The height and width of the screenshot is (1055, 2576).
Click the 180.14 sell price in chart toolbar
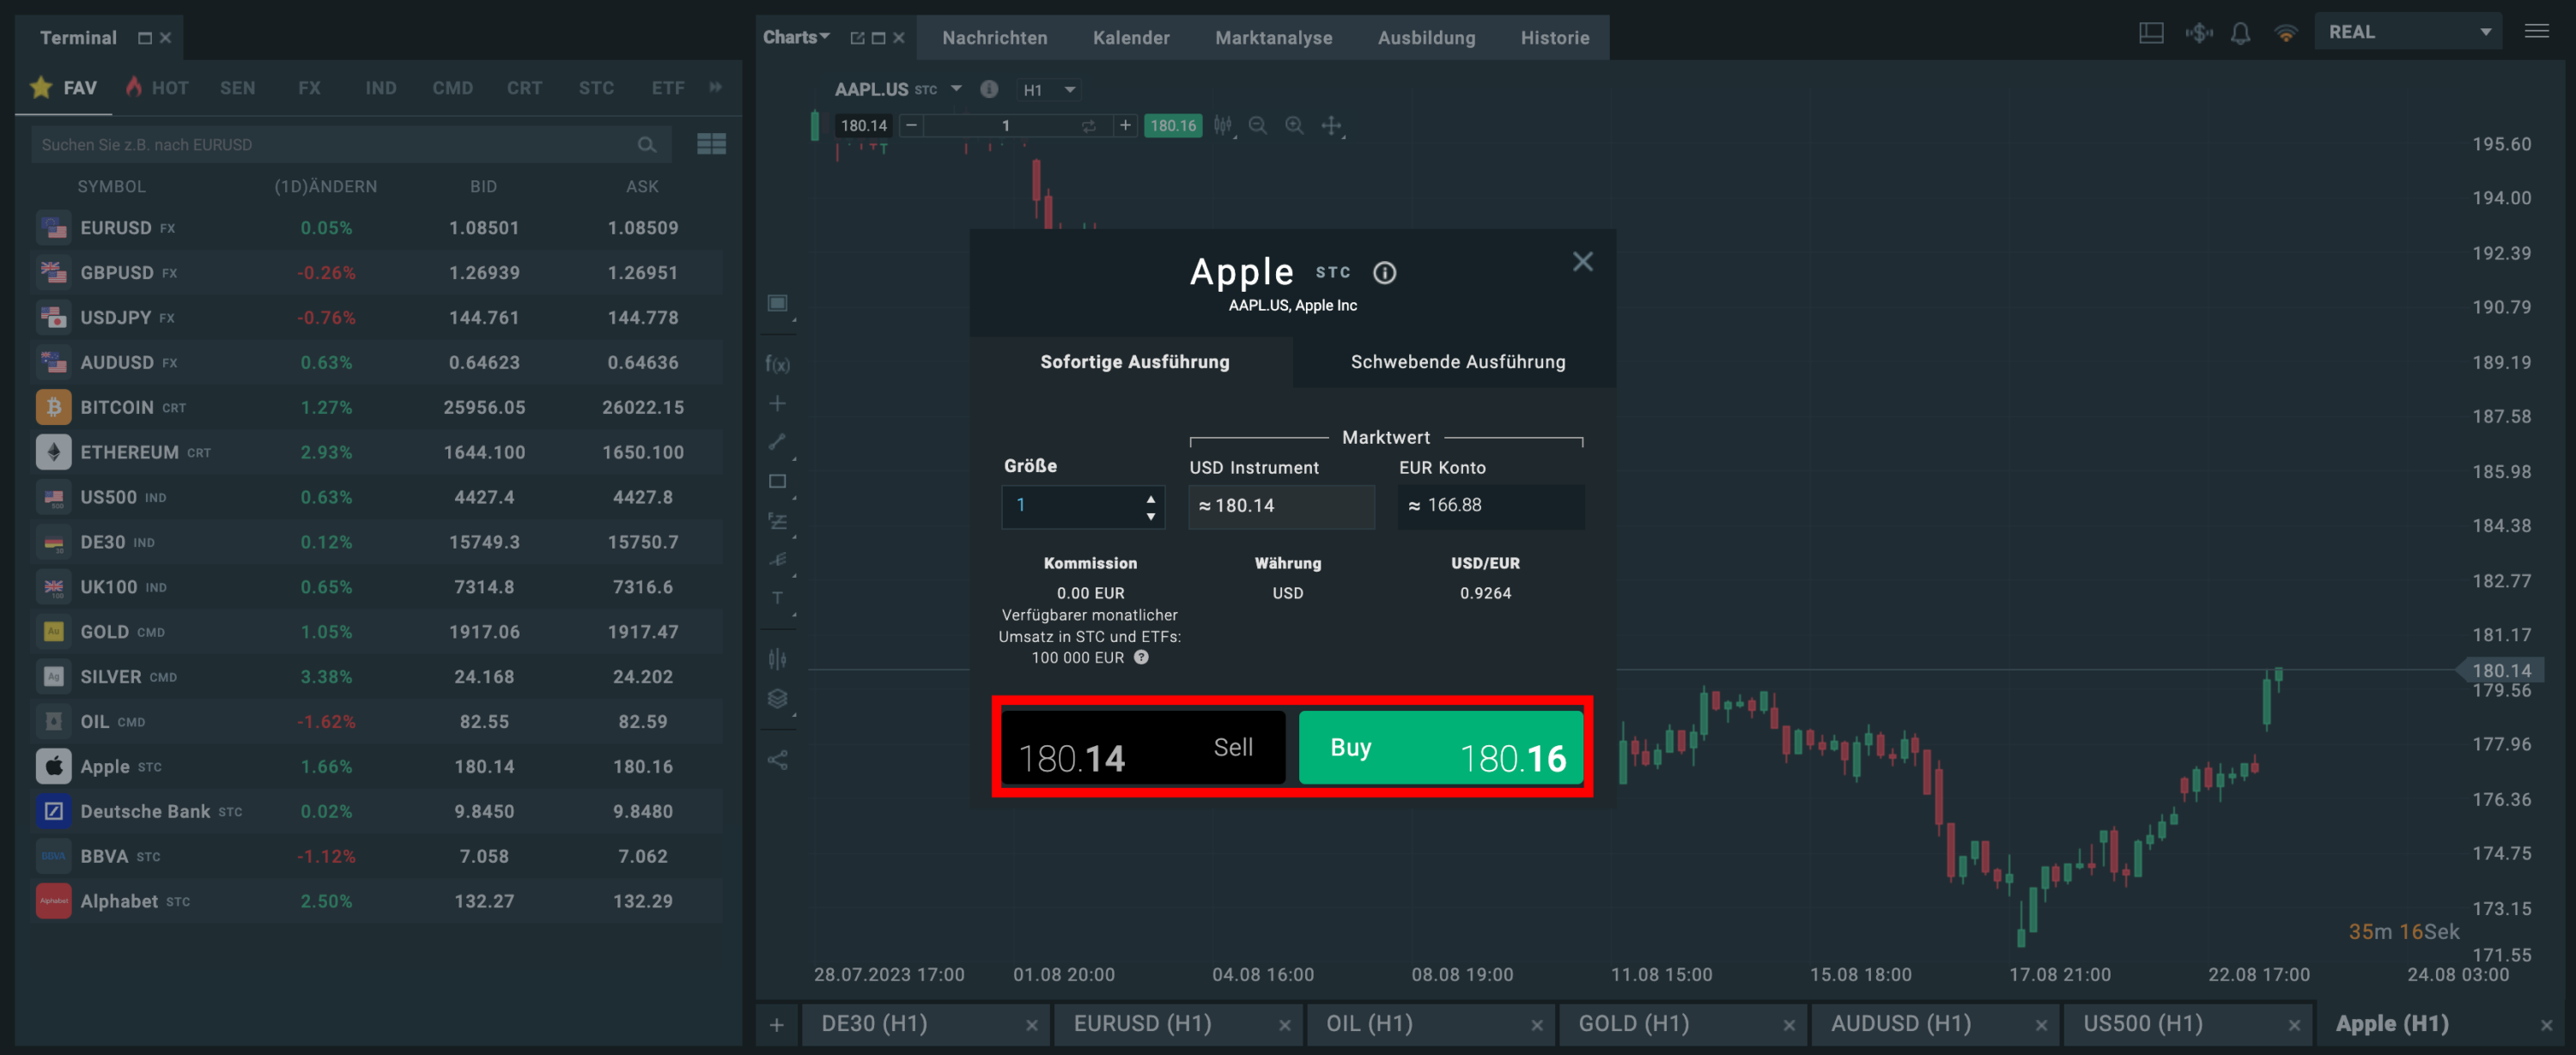tap(863, 126)
